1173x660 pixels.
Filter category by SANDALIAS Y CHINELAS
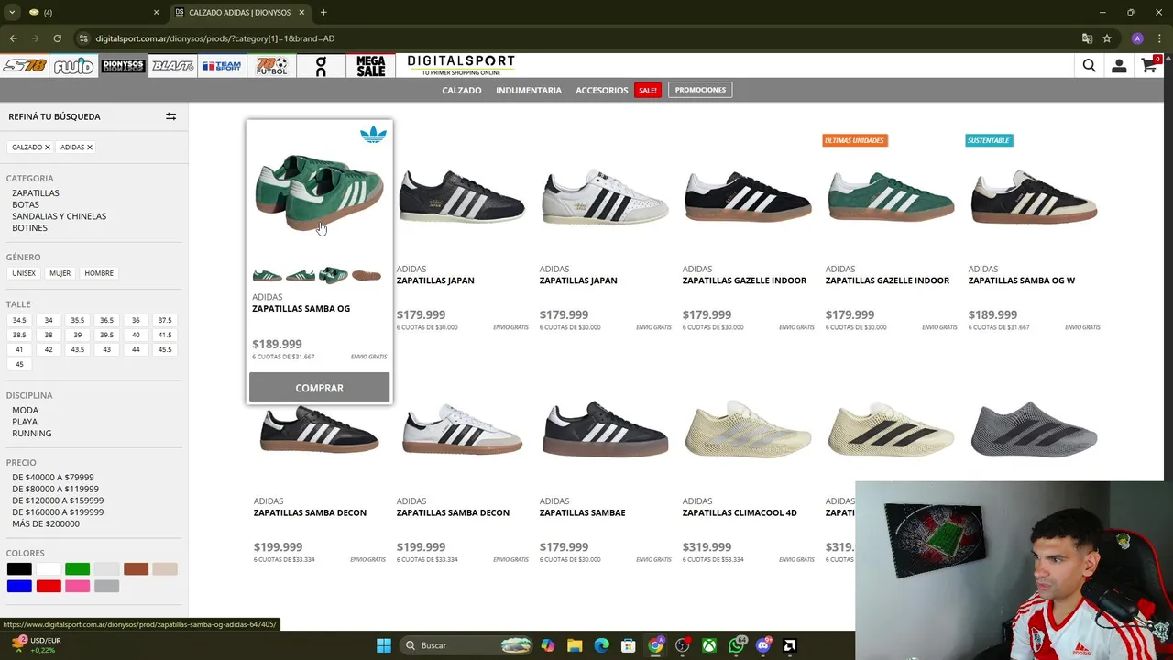point(60,216)
